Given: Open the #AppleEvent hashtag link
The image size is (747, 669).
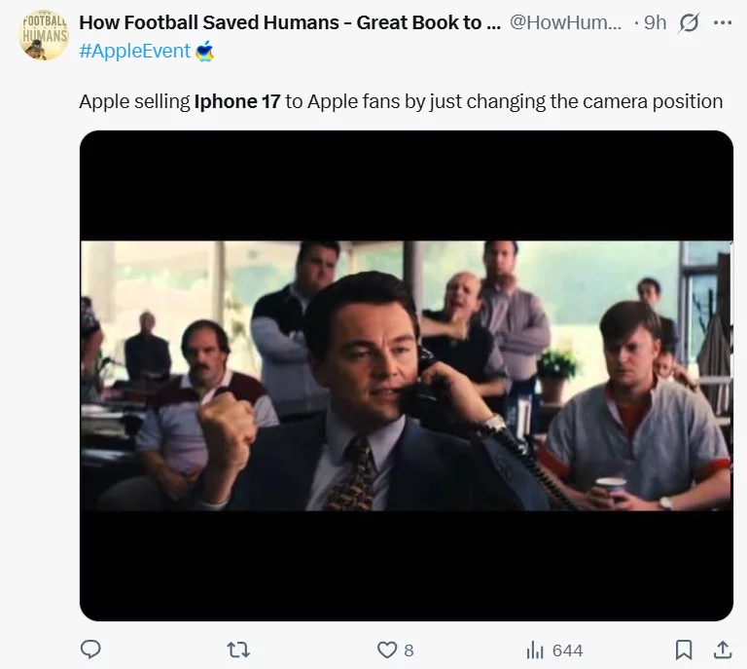Looking at the screenshot, I should [134, 51].
